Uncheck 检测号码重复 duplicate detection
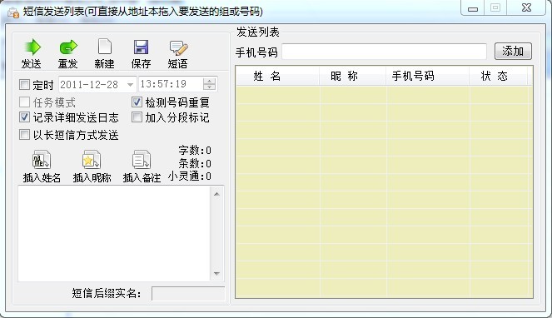 pyautogui.click(x=137, y=102)
